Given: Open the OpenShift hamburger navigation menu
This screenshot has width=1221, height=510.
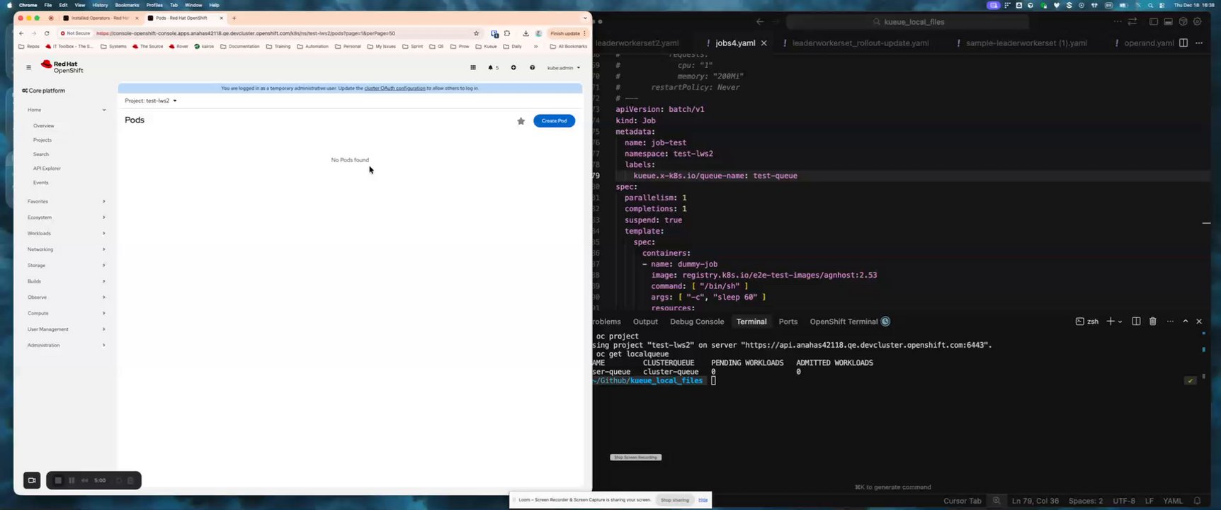Looking at the screenshot, I should click(x=28, y=67).
